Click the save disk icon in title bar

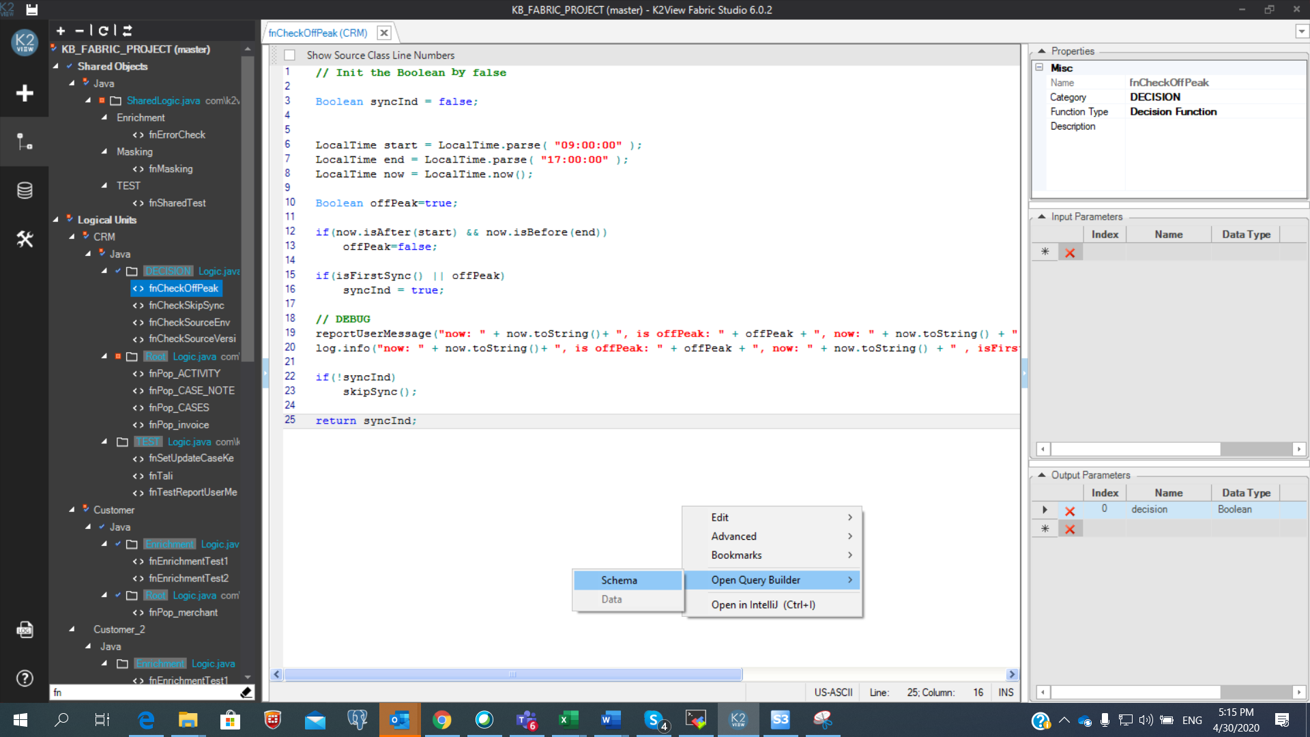pos(32,10)
